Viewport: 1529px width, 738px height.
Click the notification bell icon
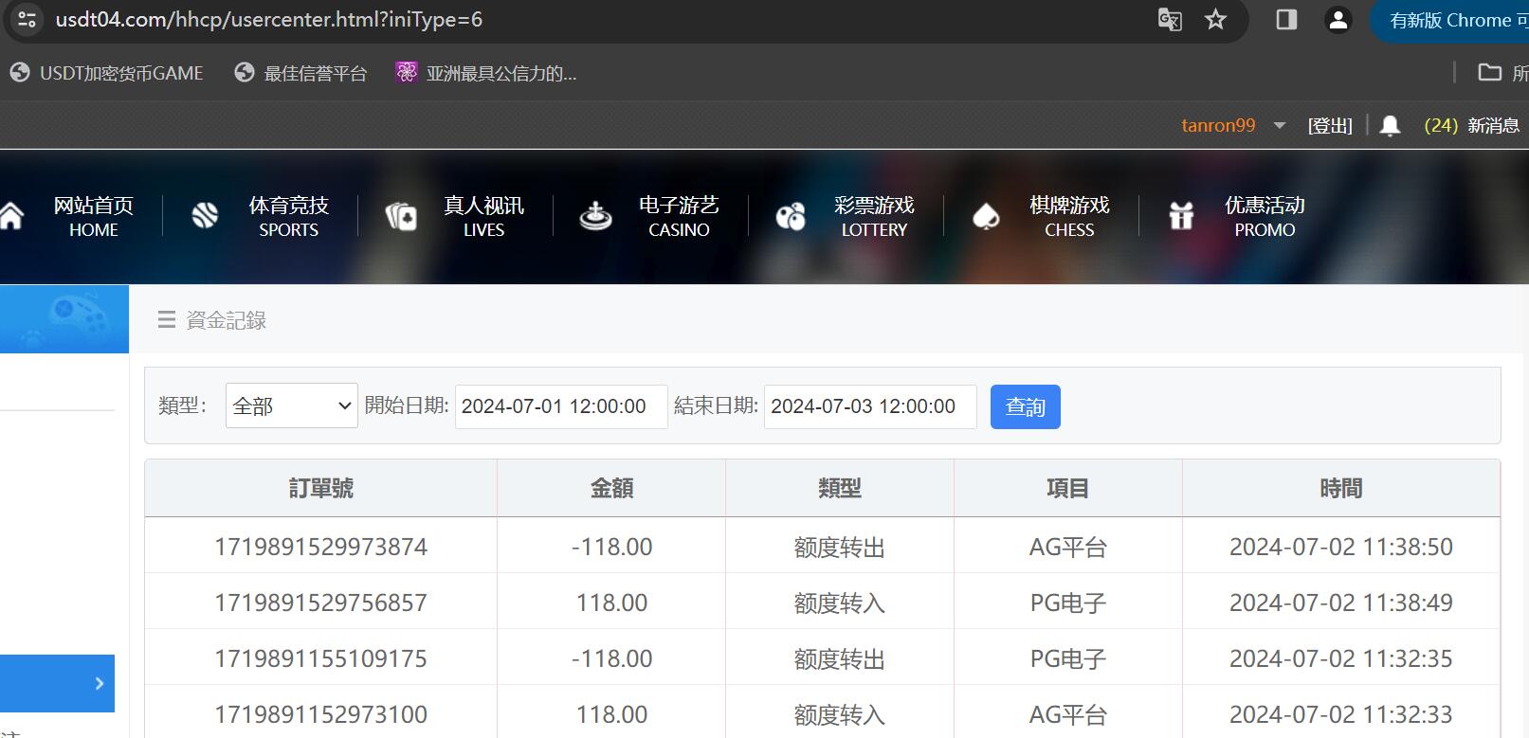1390,126
